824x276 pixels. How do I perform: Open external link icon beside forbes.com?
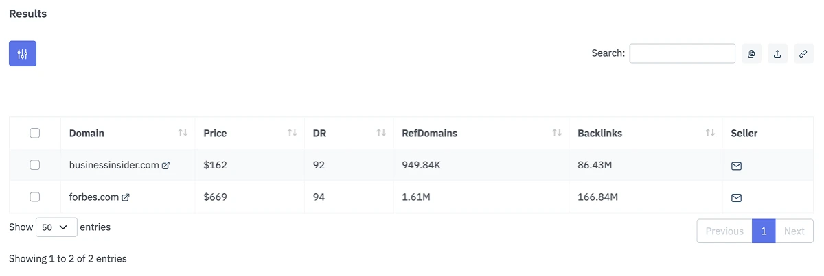coord(126,197)
